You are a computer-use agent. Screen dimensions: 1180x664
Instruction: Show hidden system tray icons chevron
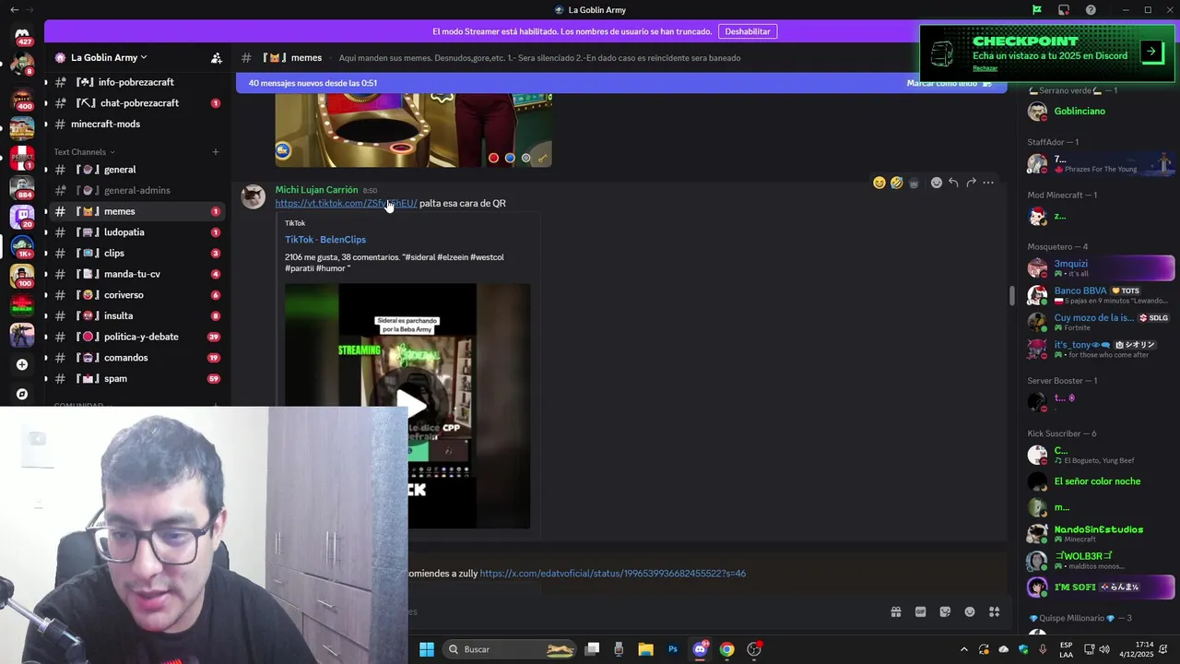pos(964,649)
